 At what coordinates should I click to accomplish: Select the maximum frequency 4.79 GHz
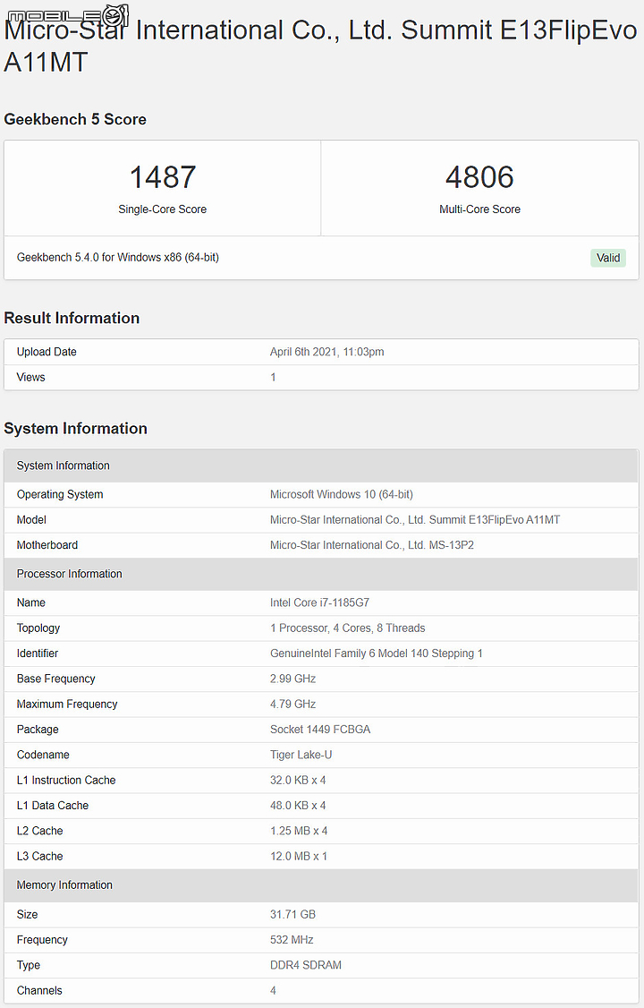(x=292, y=704)
